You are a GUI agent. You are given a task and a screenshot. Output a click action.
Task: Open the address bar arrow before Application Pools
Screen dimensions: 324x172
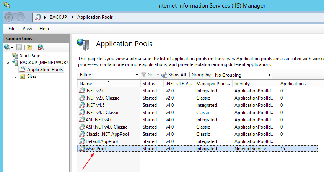[x=73, y=17]
